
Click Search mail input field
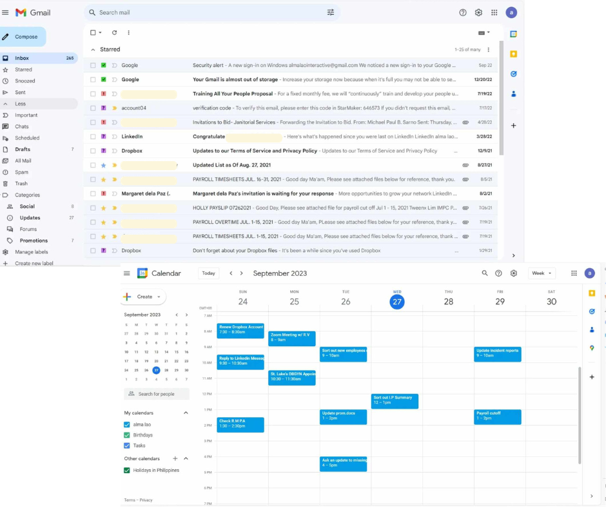(211, 12)
